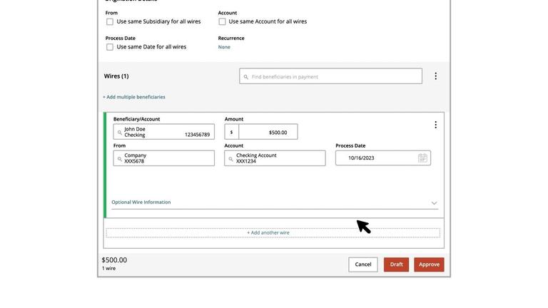This screenshot has height=308, width=548.
Task: Click the calendar icon in Process Date
Action: tap(422, 158)
